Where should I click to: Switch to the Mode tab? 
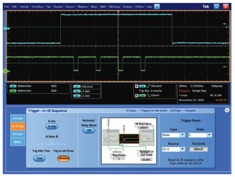coord(18,142)
